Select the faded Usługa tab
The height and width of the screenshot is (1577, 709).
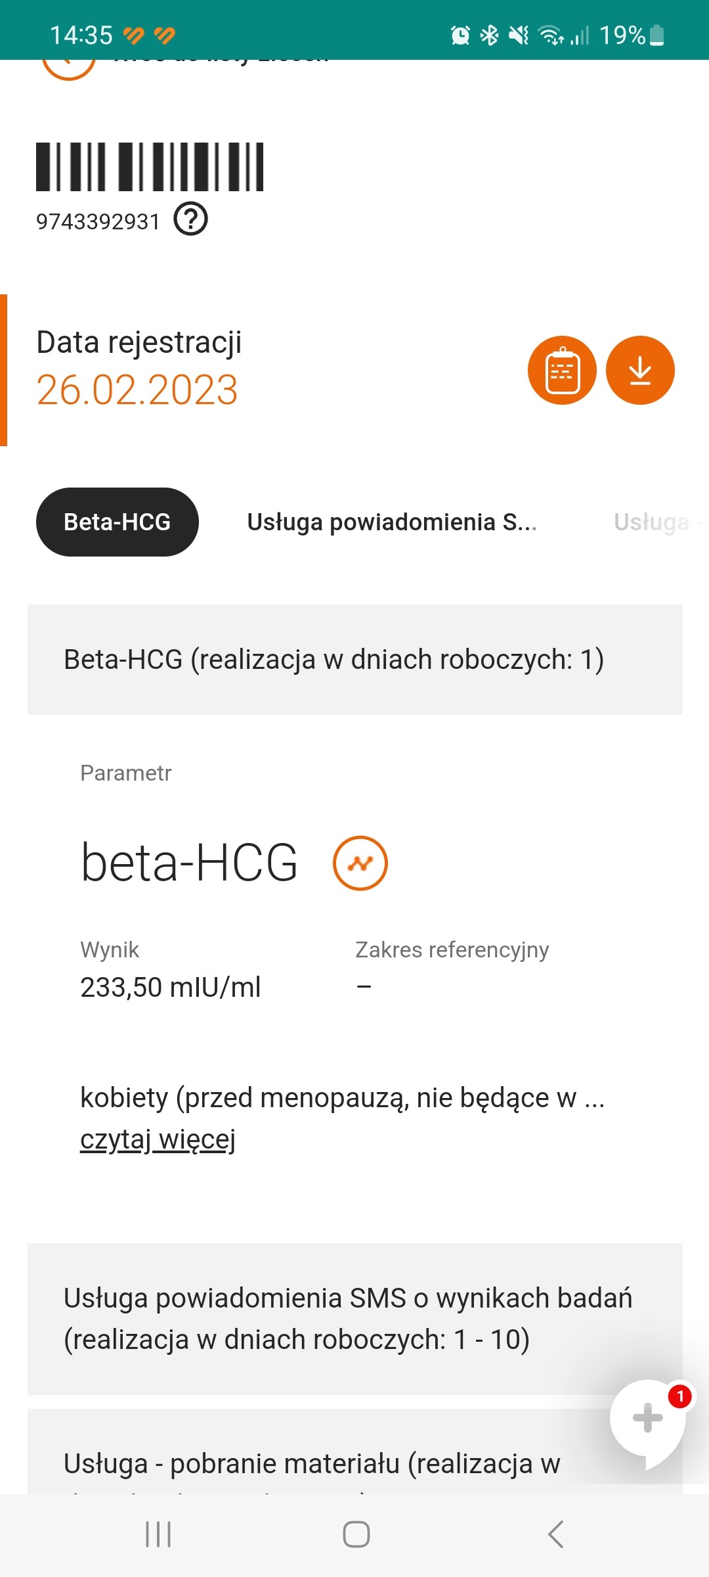click(653, 522)
